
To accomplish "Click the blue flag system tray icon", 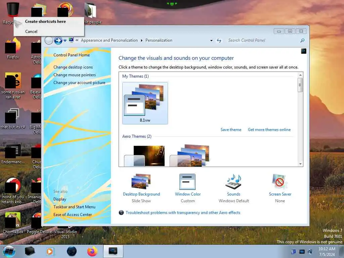I will click(293, 252).
